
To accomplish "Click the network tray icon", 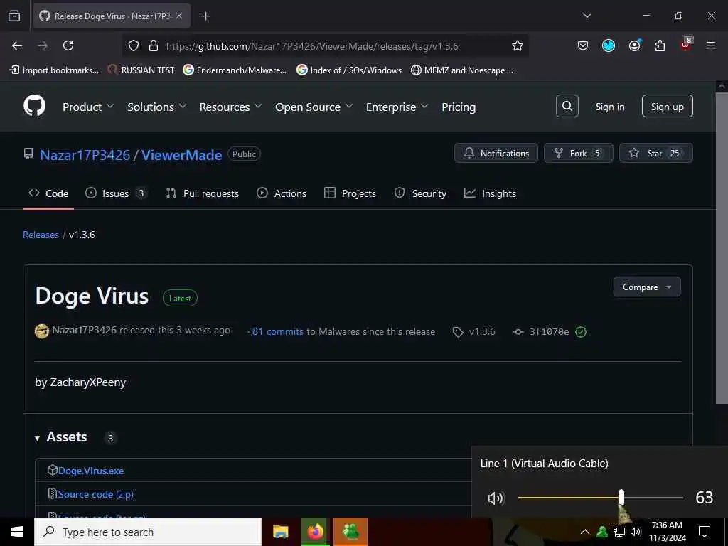I will click(619, 532).
